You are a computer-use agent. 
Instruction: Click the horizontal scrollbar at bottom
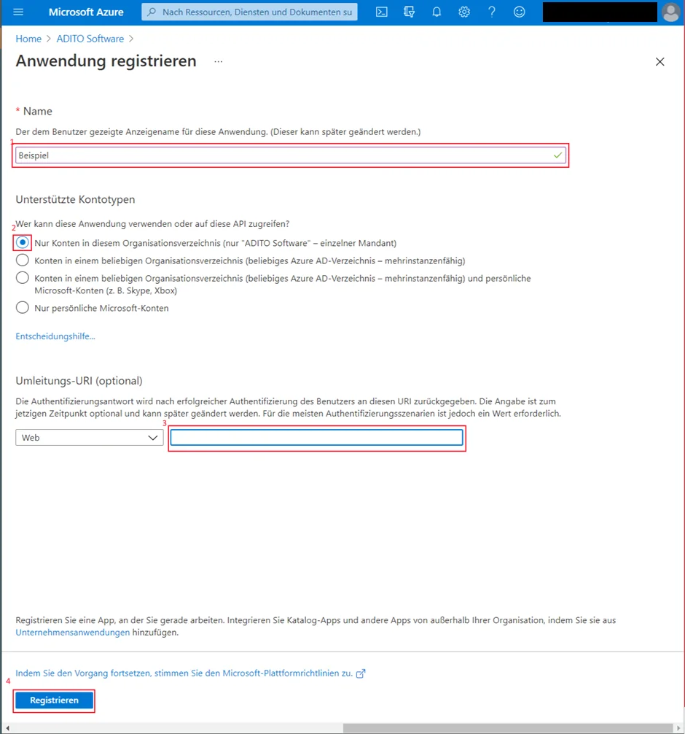[x=508, y=728]
